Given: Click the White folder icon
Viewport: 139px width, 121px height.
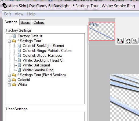Looking at the screenshot, I should pyautogui.click(x=14, y=85).
